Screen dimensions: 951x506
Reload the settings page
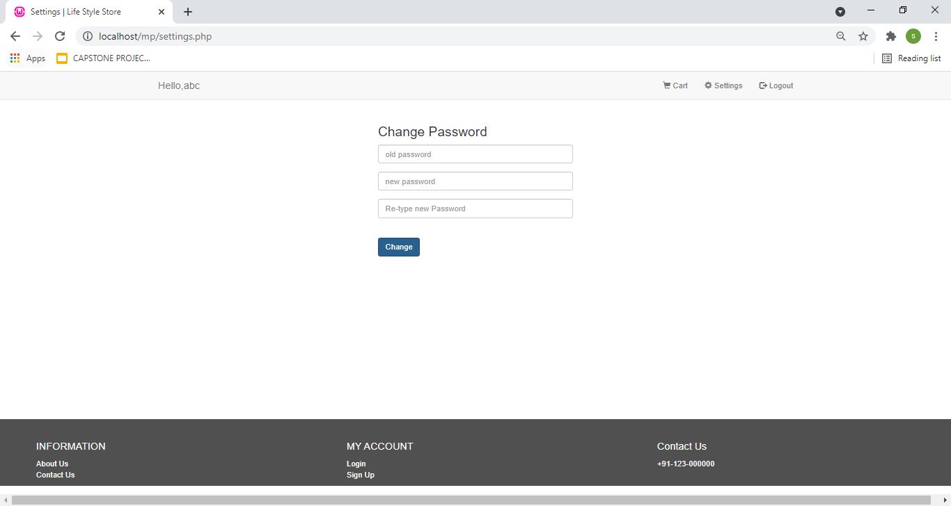(60, 36)
